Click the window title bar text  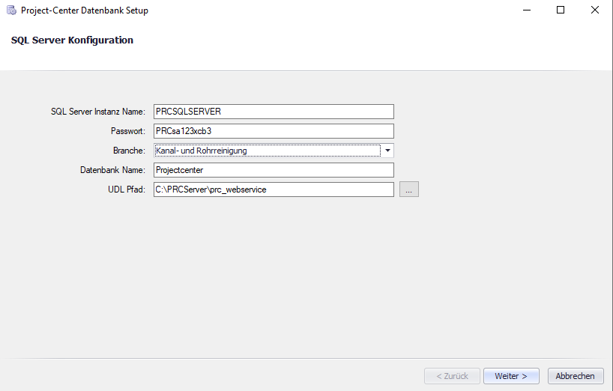click(x=84, y=10)
